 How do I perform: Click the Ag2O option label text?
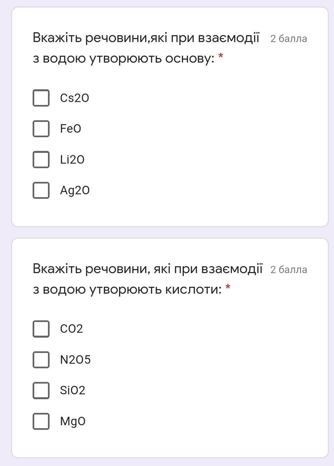[x=75, y=190]
